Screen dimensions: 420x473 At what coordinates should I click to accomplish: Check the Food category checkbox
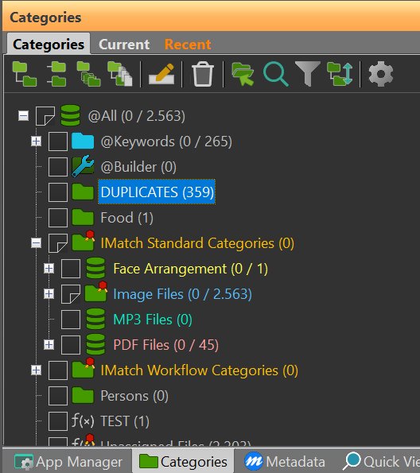coord(58,218)
